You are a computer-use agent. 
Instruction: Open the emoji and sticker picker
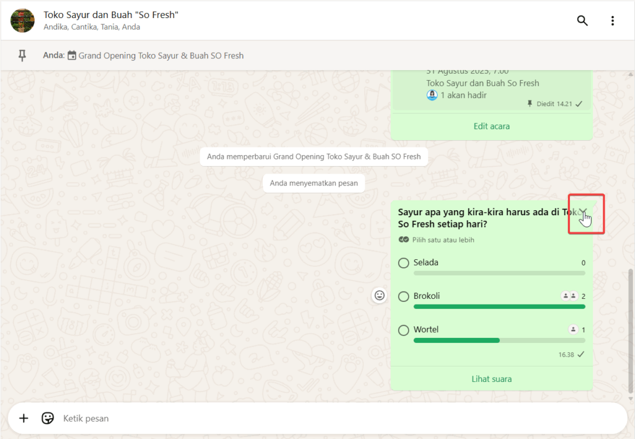[x=48, y=419]
